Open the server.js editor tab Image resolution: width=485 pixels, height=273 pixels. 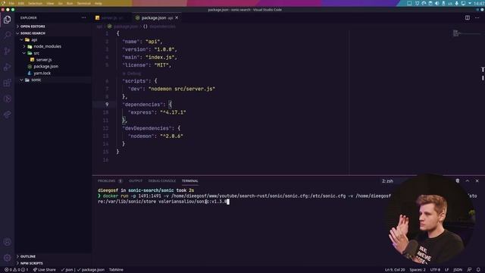click(112, 17)
